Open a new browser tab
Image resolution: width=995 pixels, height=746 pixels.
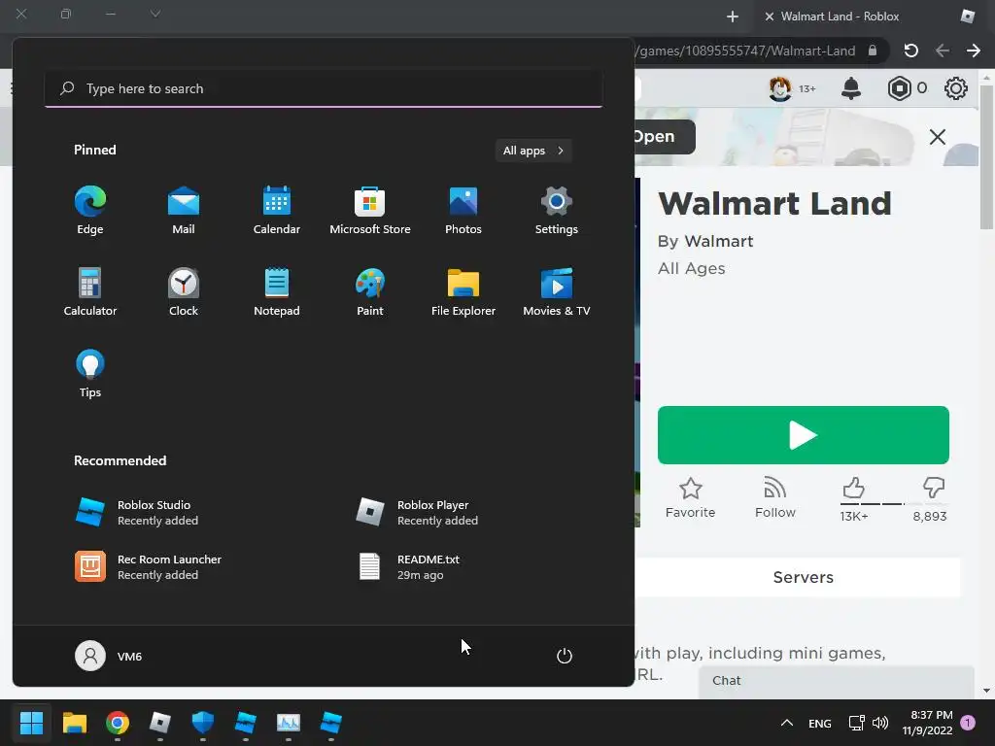[733, 17]
